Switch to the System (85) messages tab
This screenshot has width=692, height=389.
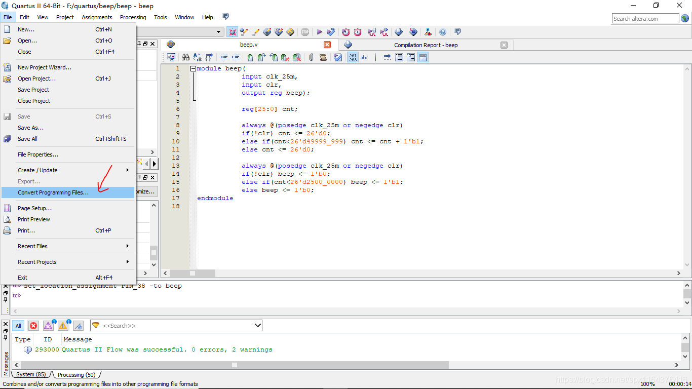click(x=31, y=374)
